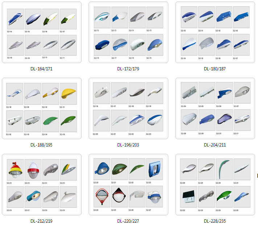
Task: Click the DL-172/179 caption link
Action: click(128, 69)
